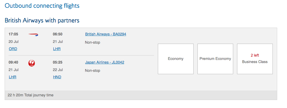Click 'Non-stop' under the BA0294 flight
The height and width of the screenshot is (108, 287).
[x=92, y=42]
